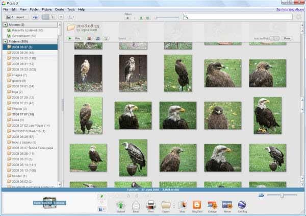Collapse the Folders section

pyautogui.click(x=5, y=41)
